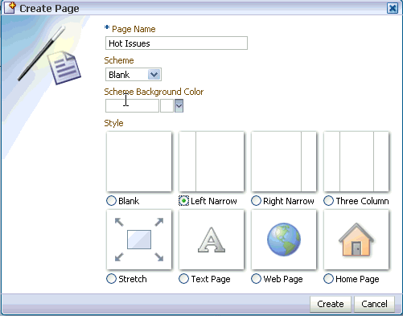The image size is (403, 324).
Task: Click the Page Name field containing Hot Issues
Action: tap(176, 43)
